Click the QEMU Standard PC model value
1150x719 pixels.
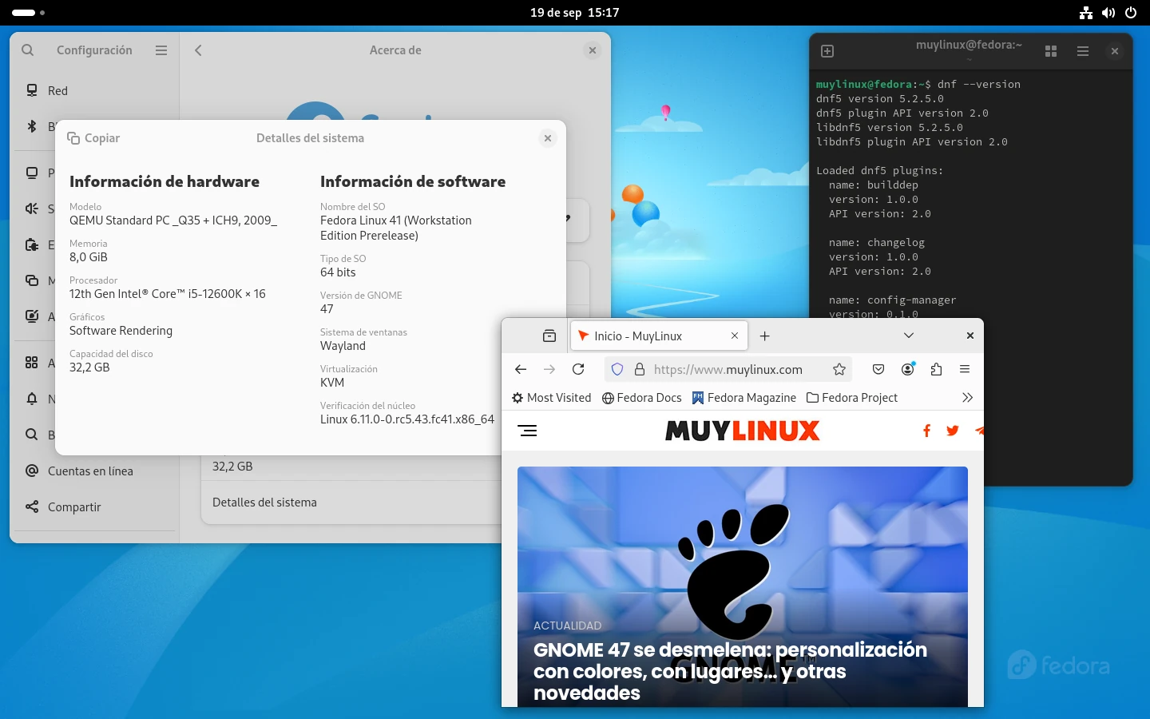click(173, 220)
